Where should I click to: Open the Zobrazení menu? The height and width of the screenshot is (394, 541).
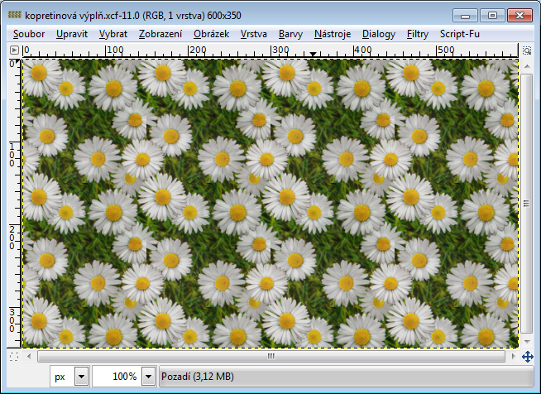(x=160, y=34)
